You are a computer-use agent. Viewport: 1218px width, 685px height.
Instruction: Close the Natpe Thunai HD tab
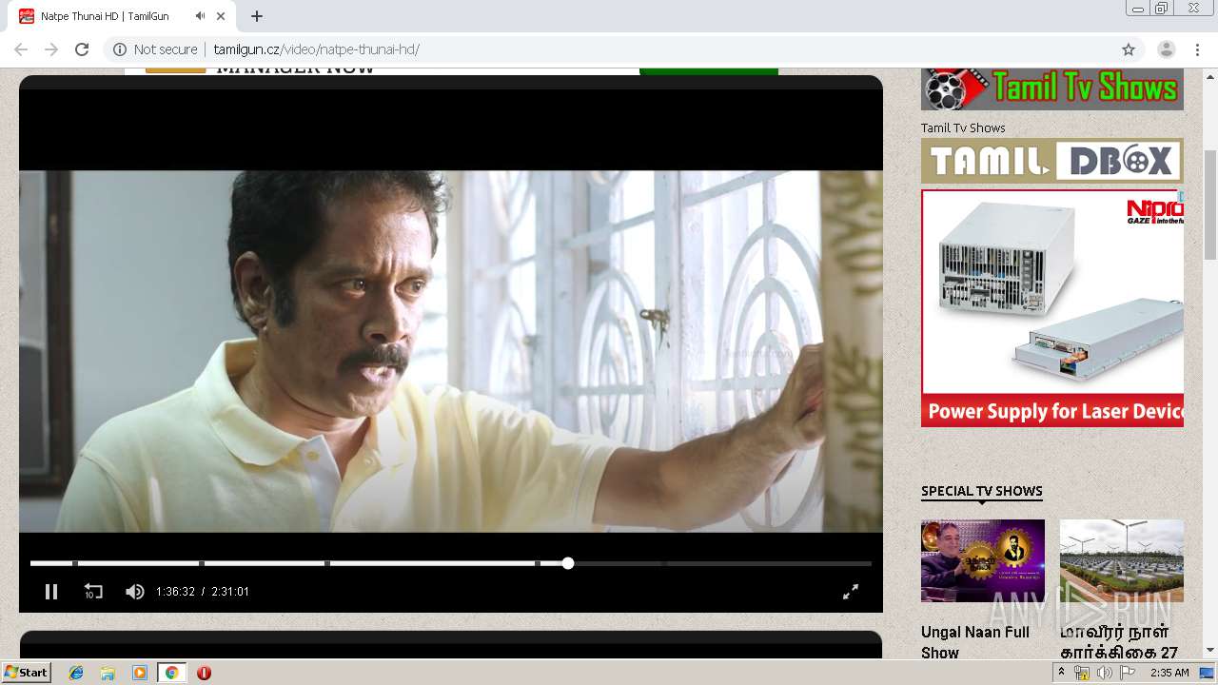coord(221,16)
